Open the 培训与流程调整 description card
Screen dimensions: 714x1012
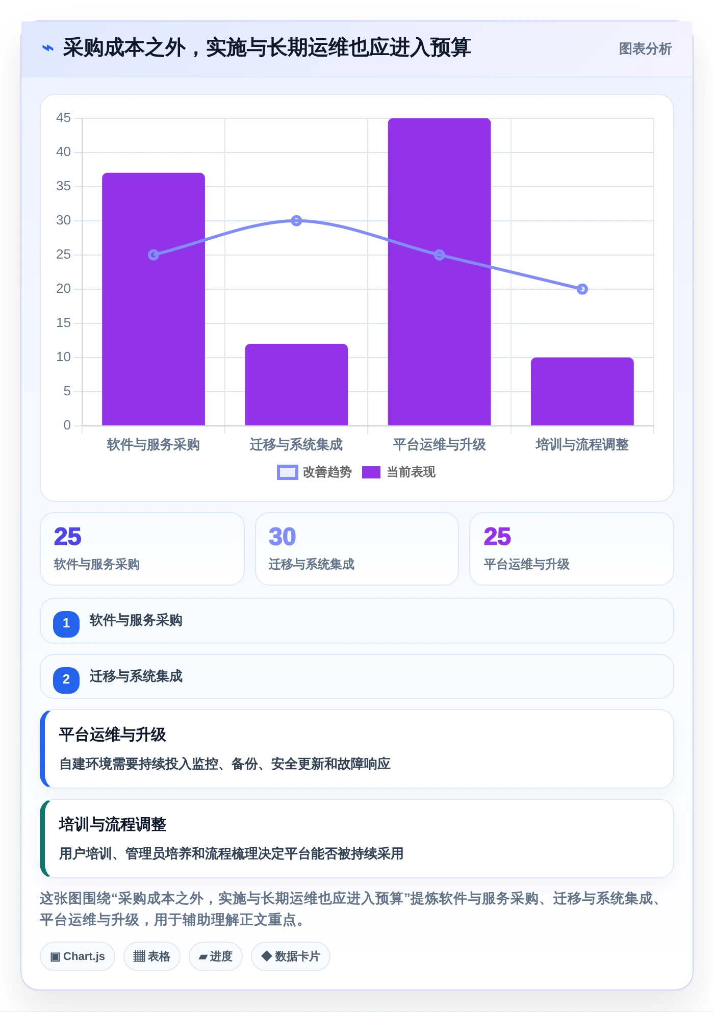(357, 839)
